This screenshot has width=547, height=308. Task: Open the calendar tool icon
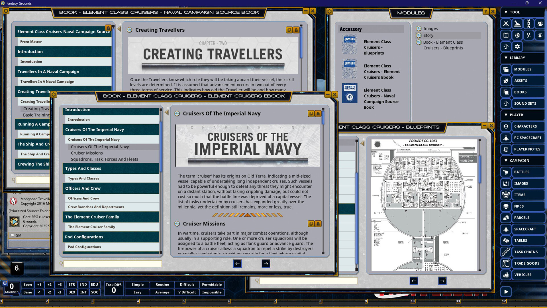506,35
